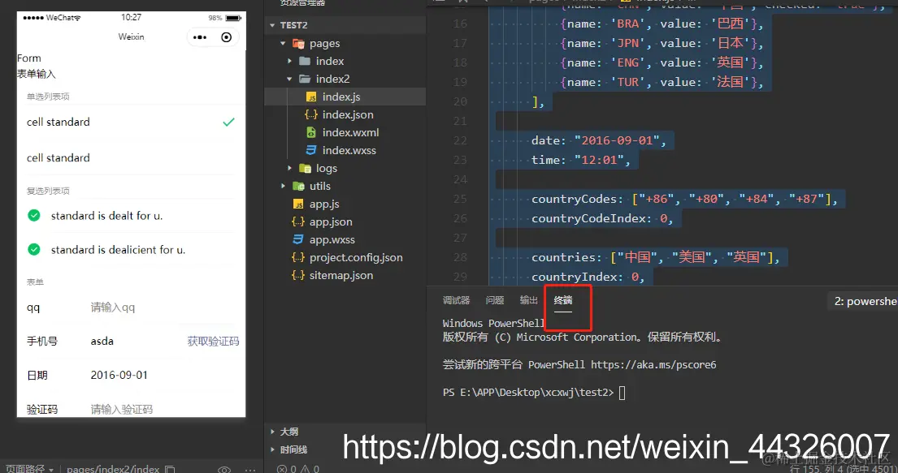The width and height of the screenshot is (898, 473).
Task: Click the index.wxml file icon
Action: point(311,133)
